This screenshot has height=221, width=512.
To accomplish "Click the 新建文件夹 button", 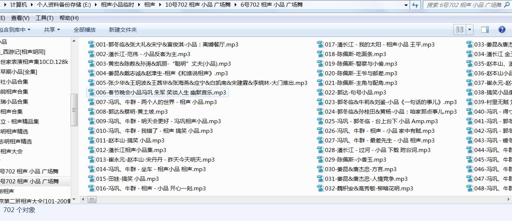I will pos(123,30).
